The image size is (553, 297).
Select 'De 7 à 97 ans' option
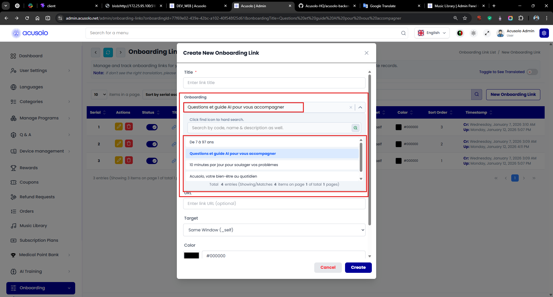pyautogui.click(x=272, y=142)
